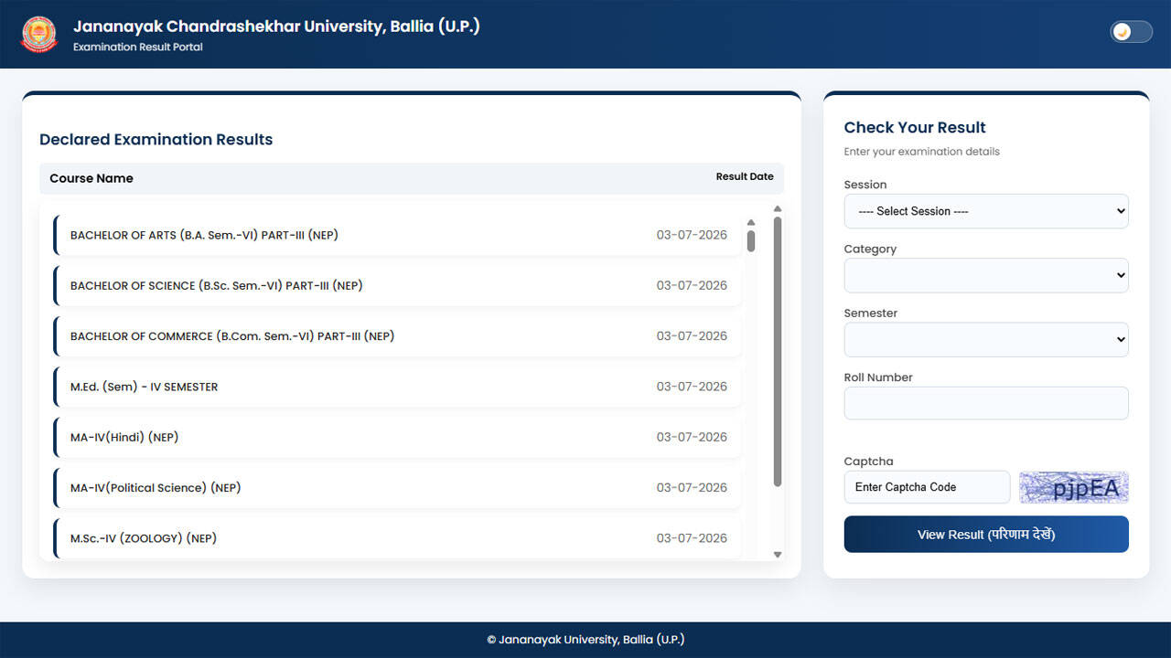The width and height of the screenshot is (1171, 658).
Task: Open M.Sc.-IV (Zoology) result row
Action: pos(397,538)
